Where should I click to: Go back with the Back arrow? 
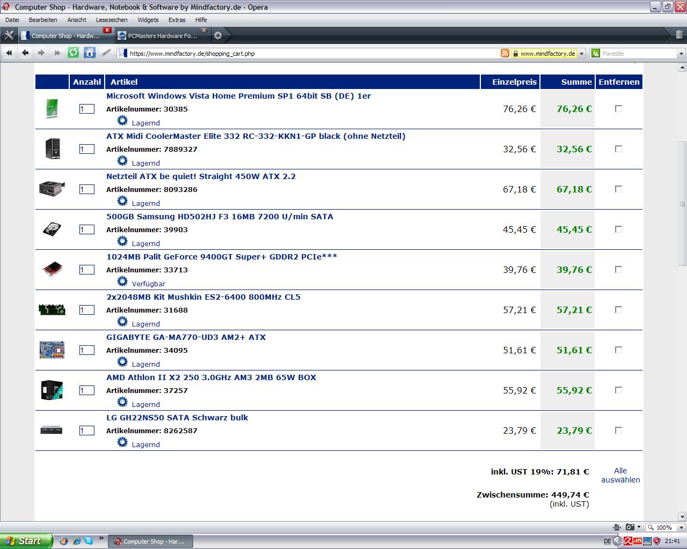(25, 53)
